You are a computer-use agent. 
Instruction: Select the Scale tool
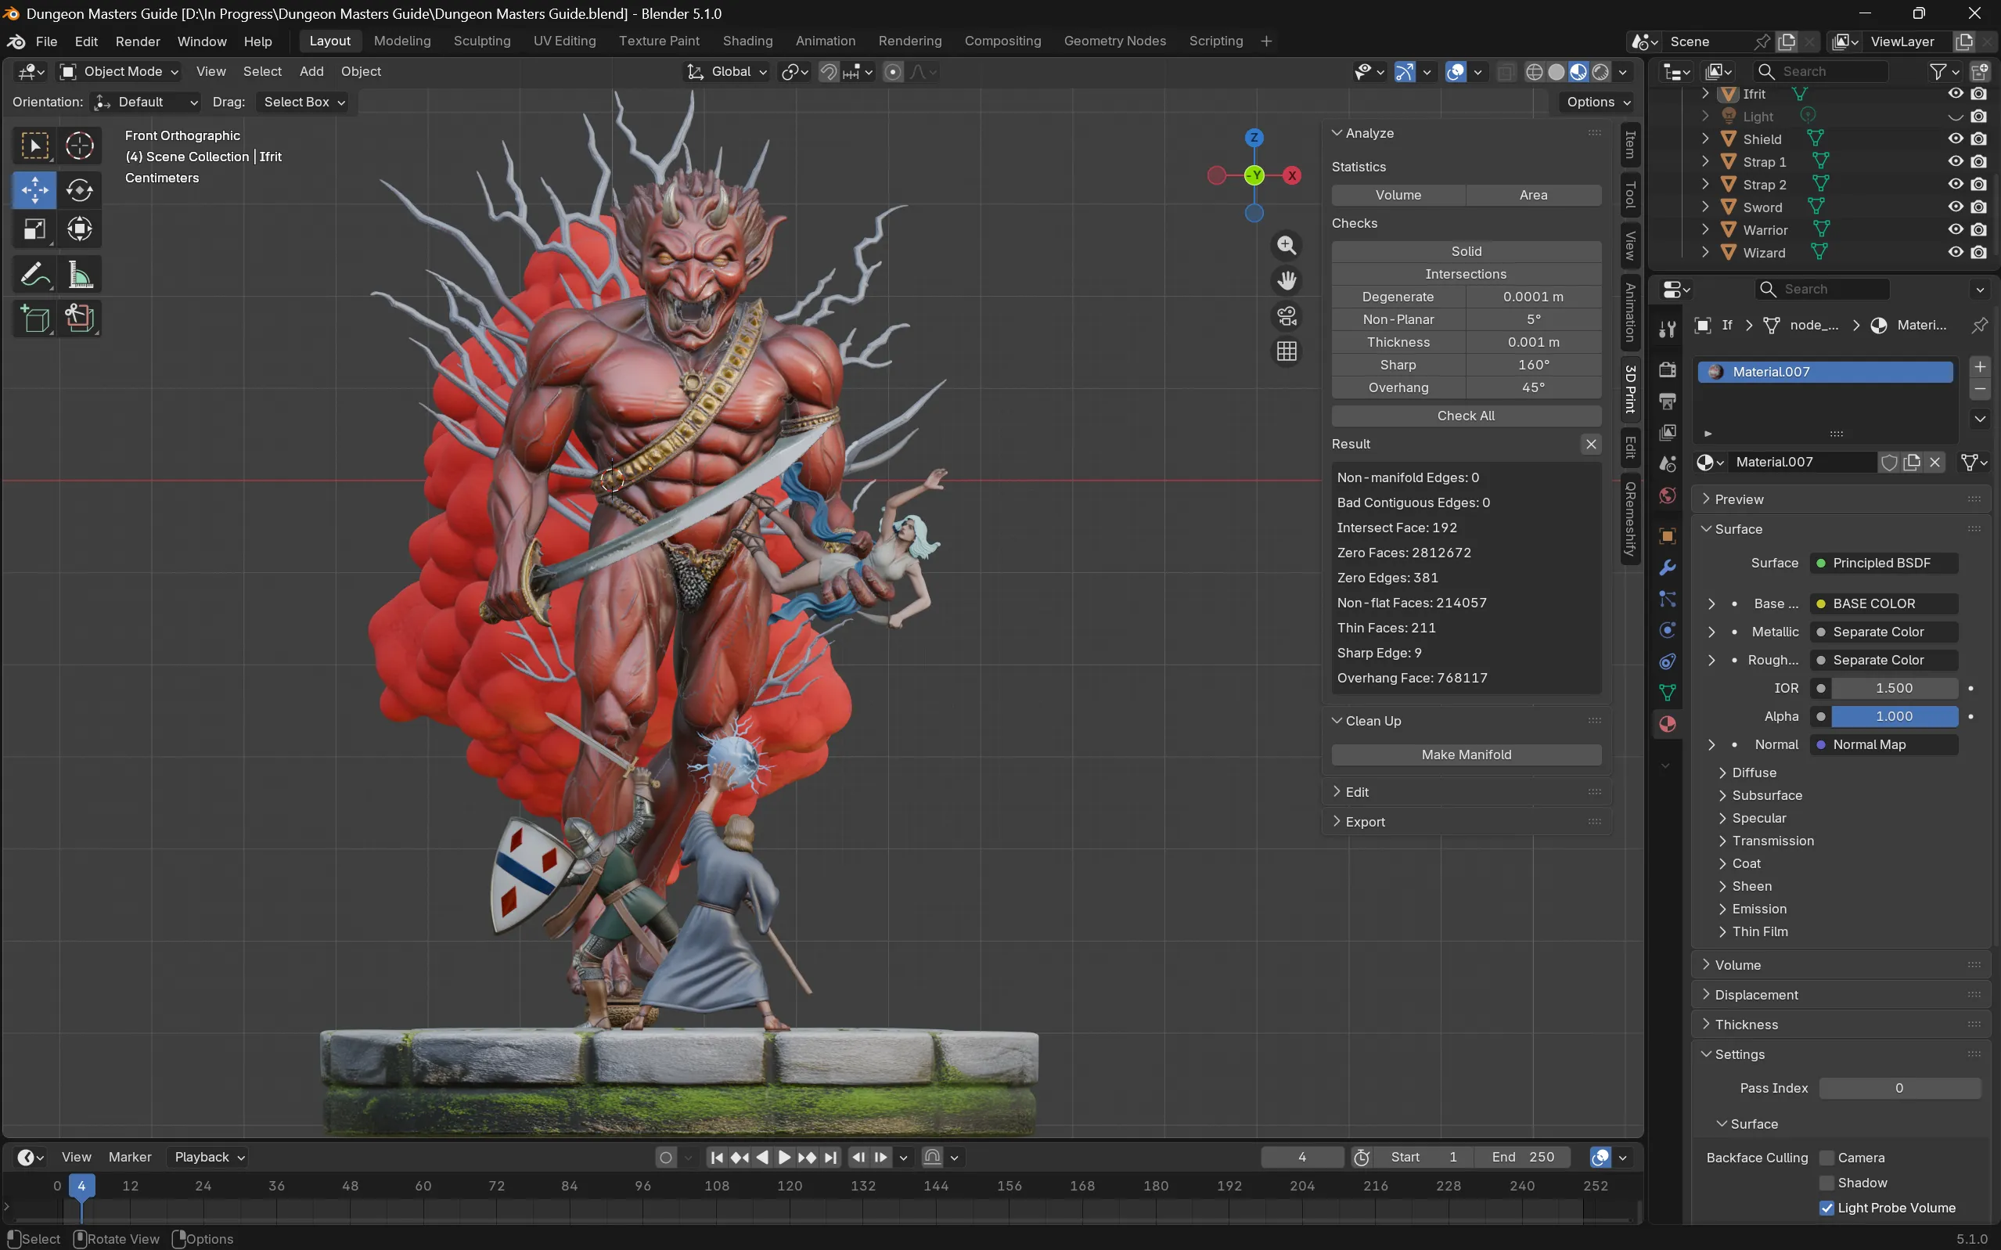point(34,229)
